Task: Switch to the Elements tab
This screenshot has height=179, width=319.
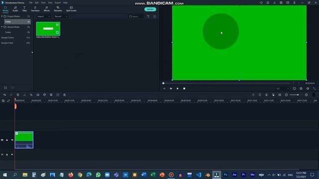Action: 58,9
